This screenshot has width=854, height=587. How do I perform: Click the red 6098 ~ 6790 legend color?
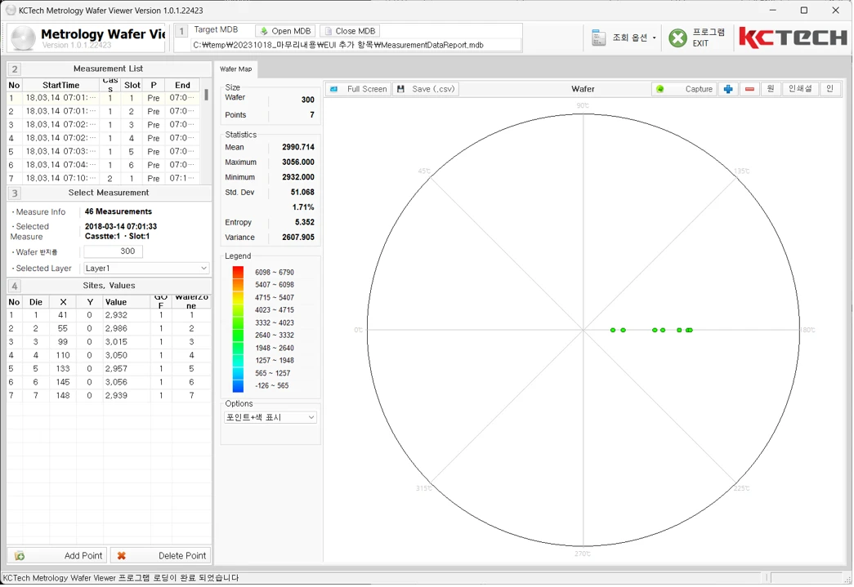click(238, 272)
